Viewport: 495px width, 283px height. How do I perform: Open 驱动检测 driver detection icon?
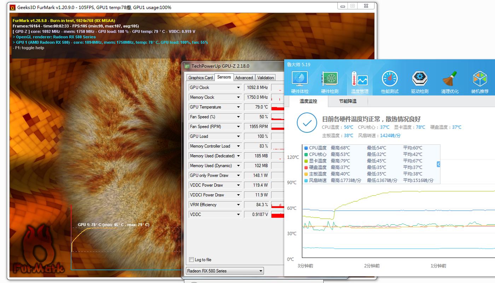420,79
